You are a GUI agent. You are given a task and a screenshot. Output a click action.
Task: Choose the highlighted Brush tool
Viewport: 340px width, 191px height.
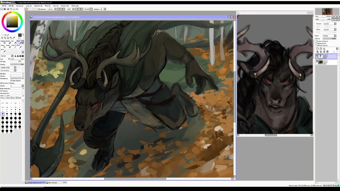(19, 42)
